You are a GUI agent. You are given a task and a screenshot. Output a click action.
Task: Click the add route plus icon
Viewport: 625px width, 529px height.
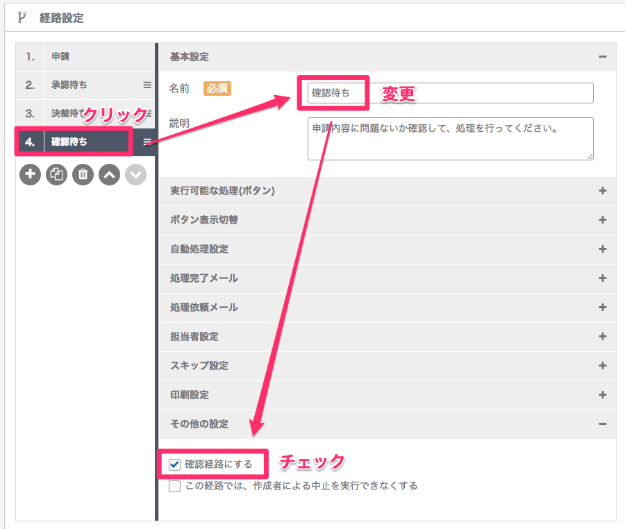[31, 174]
